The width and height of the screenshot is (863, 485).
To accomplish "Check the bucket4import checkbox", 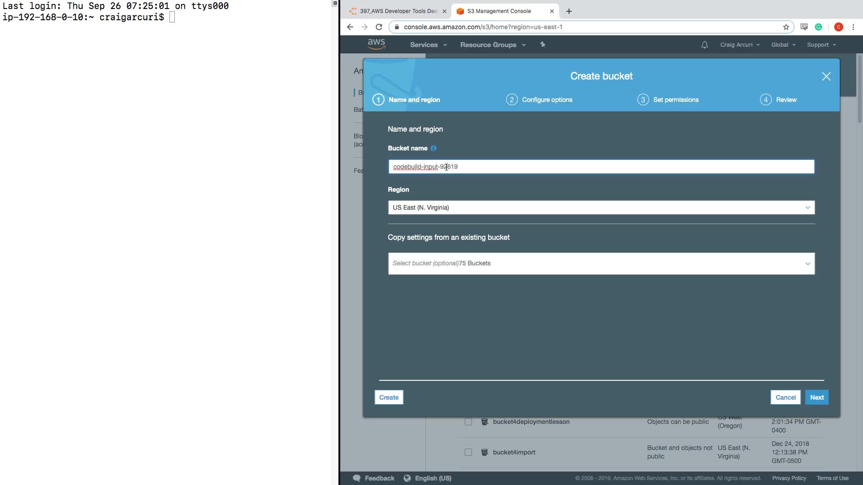I will pos(468,452).
